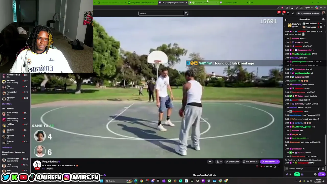The image size is (327, 184).
Task: Open PlaqueBoyMax channel name link
Action: [x=50, y=162]
